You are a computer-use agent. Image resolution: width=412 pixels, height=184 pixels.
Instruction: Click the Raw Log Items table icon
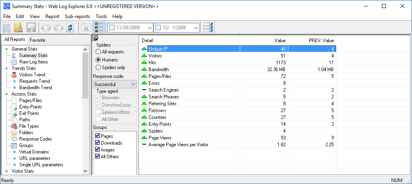14,62
